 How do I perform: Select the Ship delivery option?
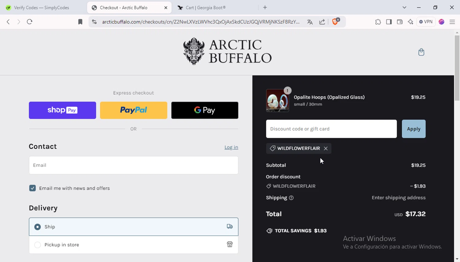coord(133,227)
